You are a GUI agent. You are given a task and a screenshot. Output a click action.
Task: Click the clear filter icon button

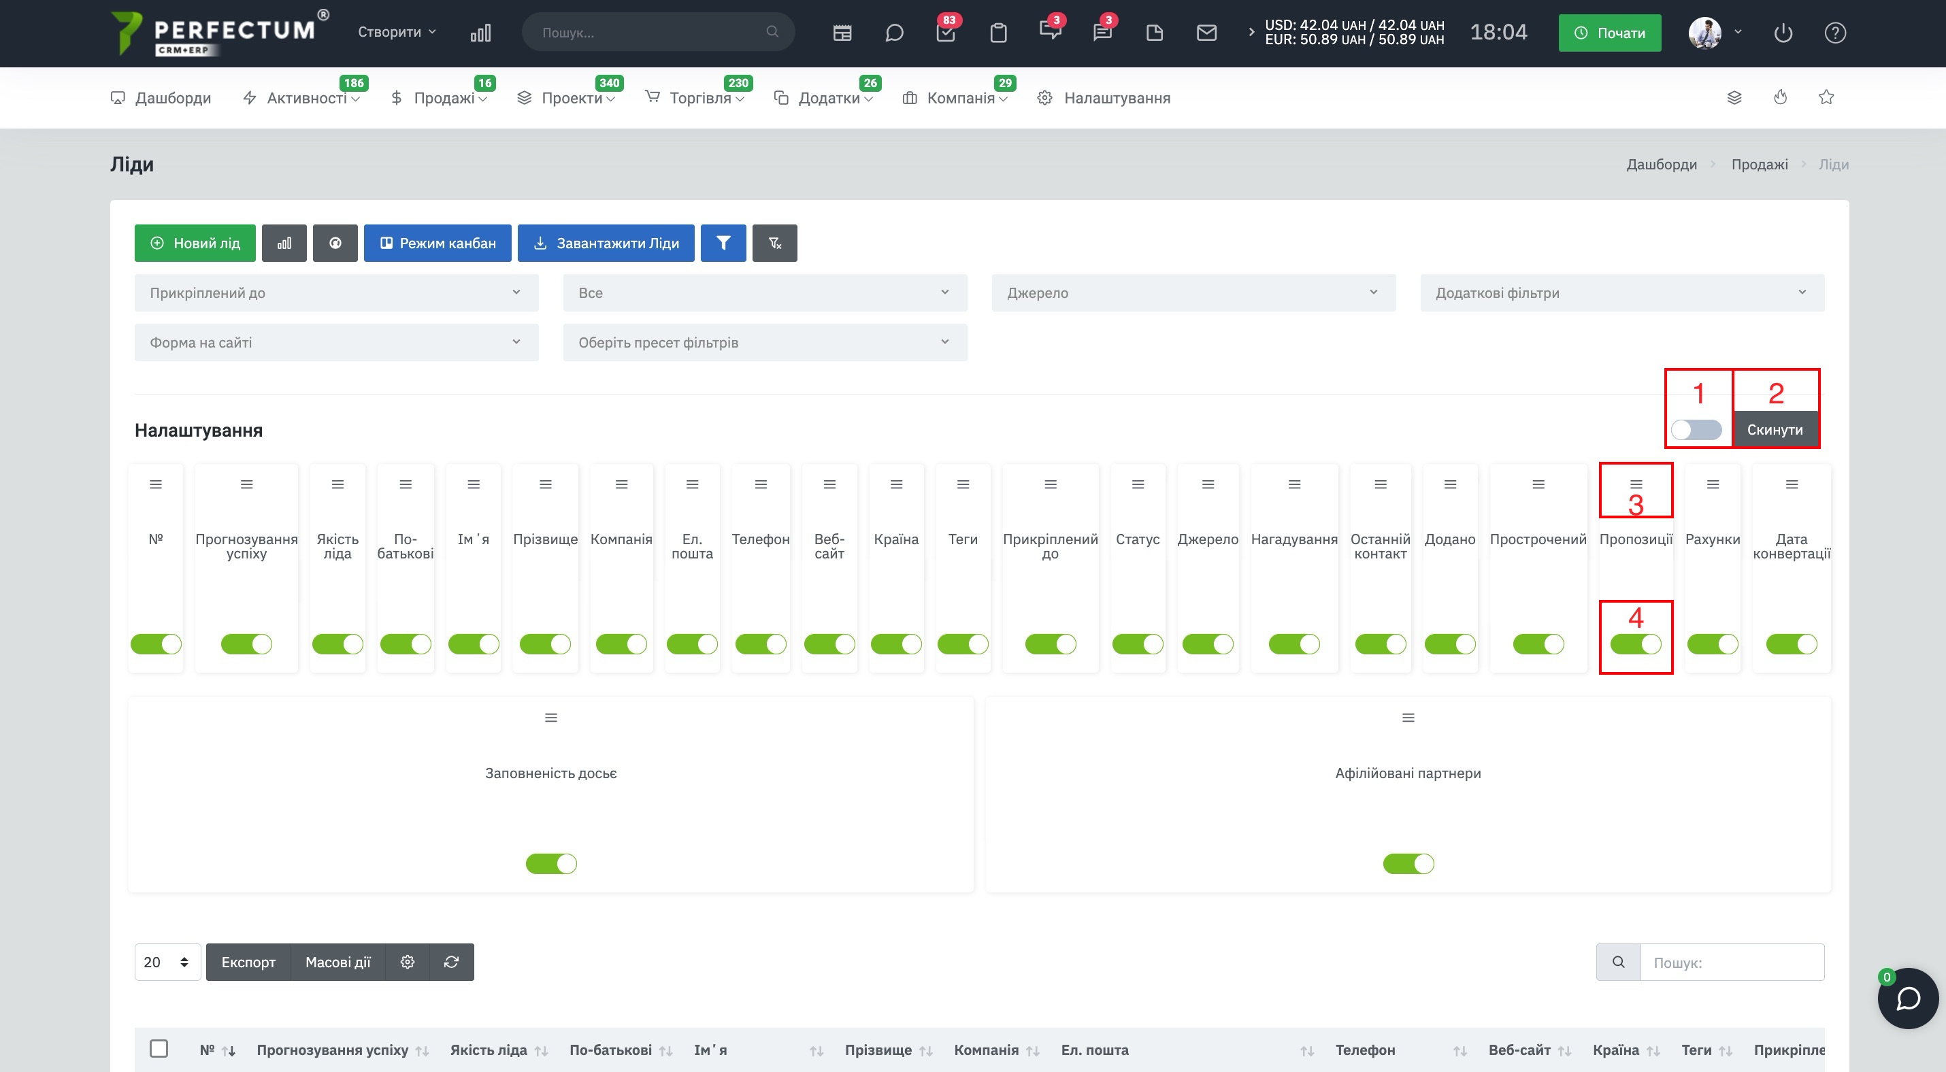pos(774,243)
